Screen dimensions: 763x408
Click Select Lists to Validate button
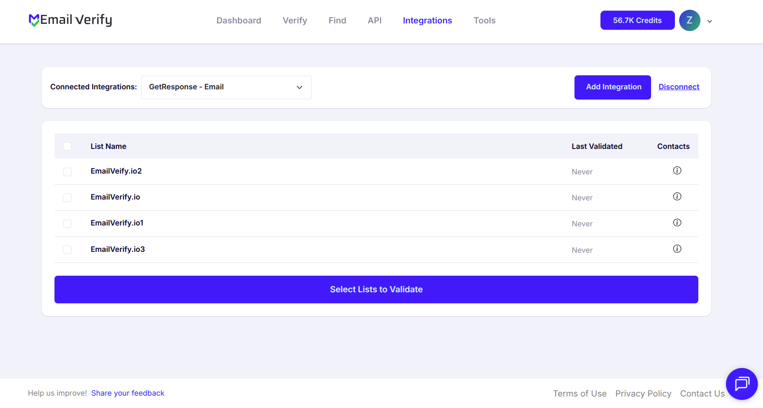(376, 289)
